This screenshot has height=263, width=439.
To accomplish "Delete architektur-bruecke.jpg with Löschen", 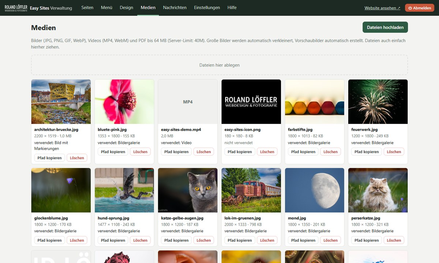I will pyautogui.click(x=77, y=158).
